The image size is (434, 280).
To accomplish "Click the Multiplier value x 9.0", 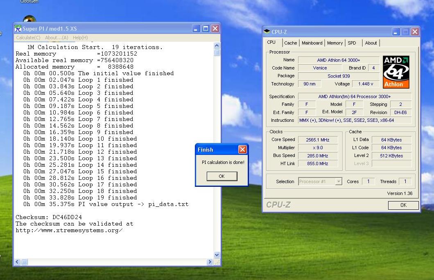I will point(317,148).
